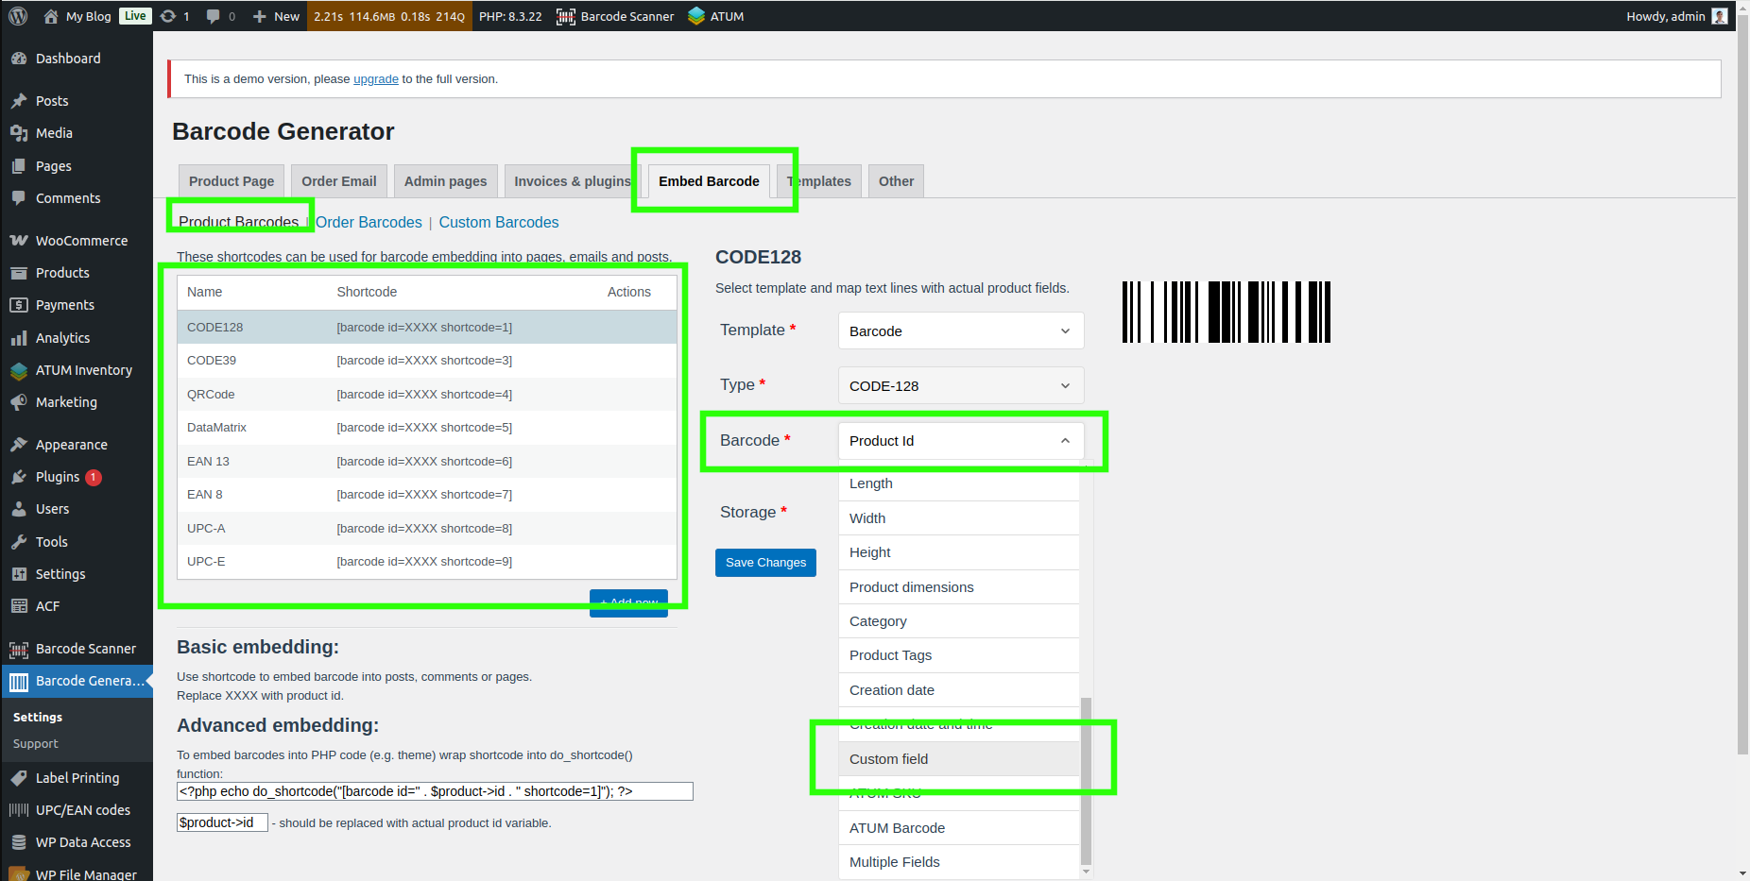This screenshot has width=1750, height=881.
Task: Open Label Printing tag icon
Action: pos(19,778)
